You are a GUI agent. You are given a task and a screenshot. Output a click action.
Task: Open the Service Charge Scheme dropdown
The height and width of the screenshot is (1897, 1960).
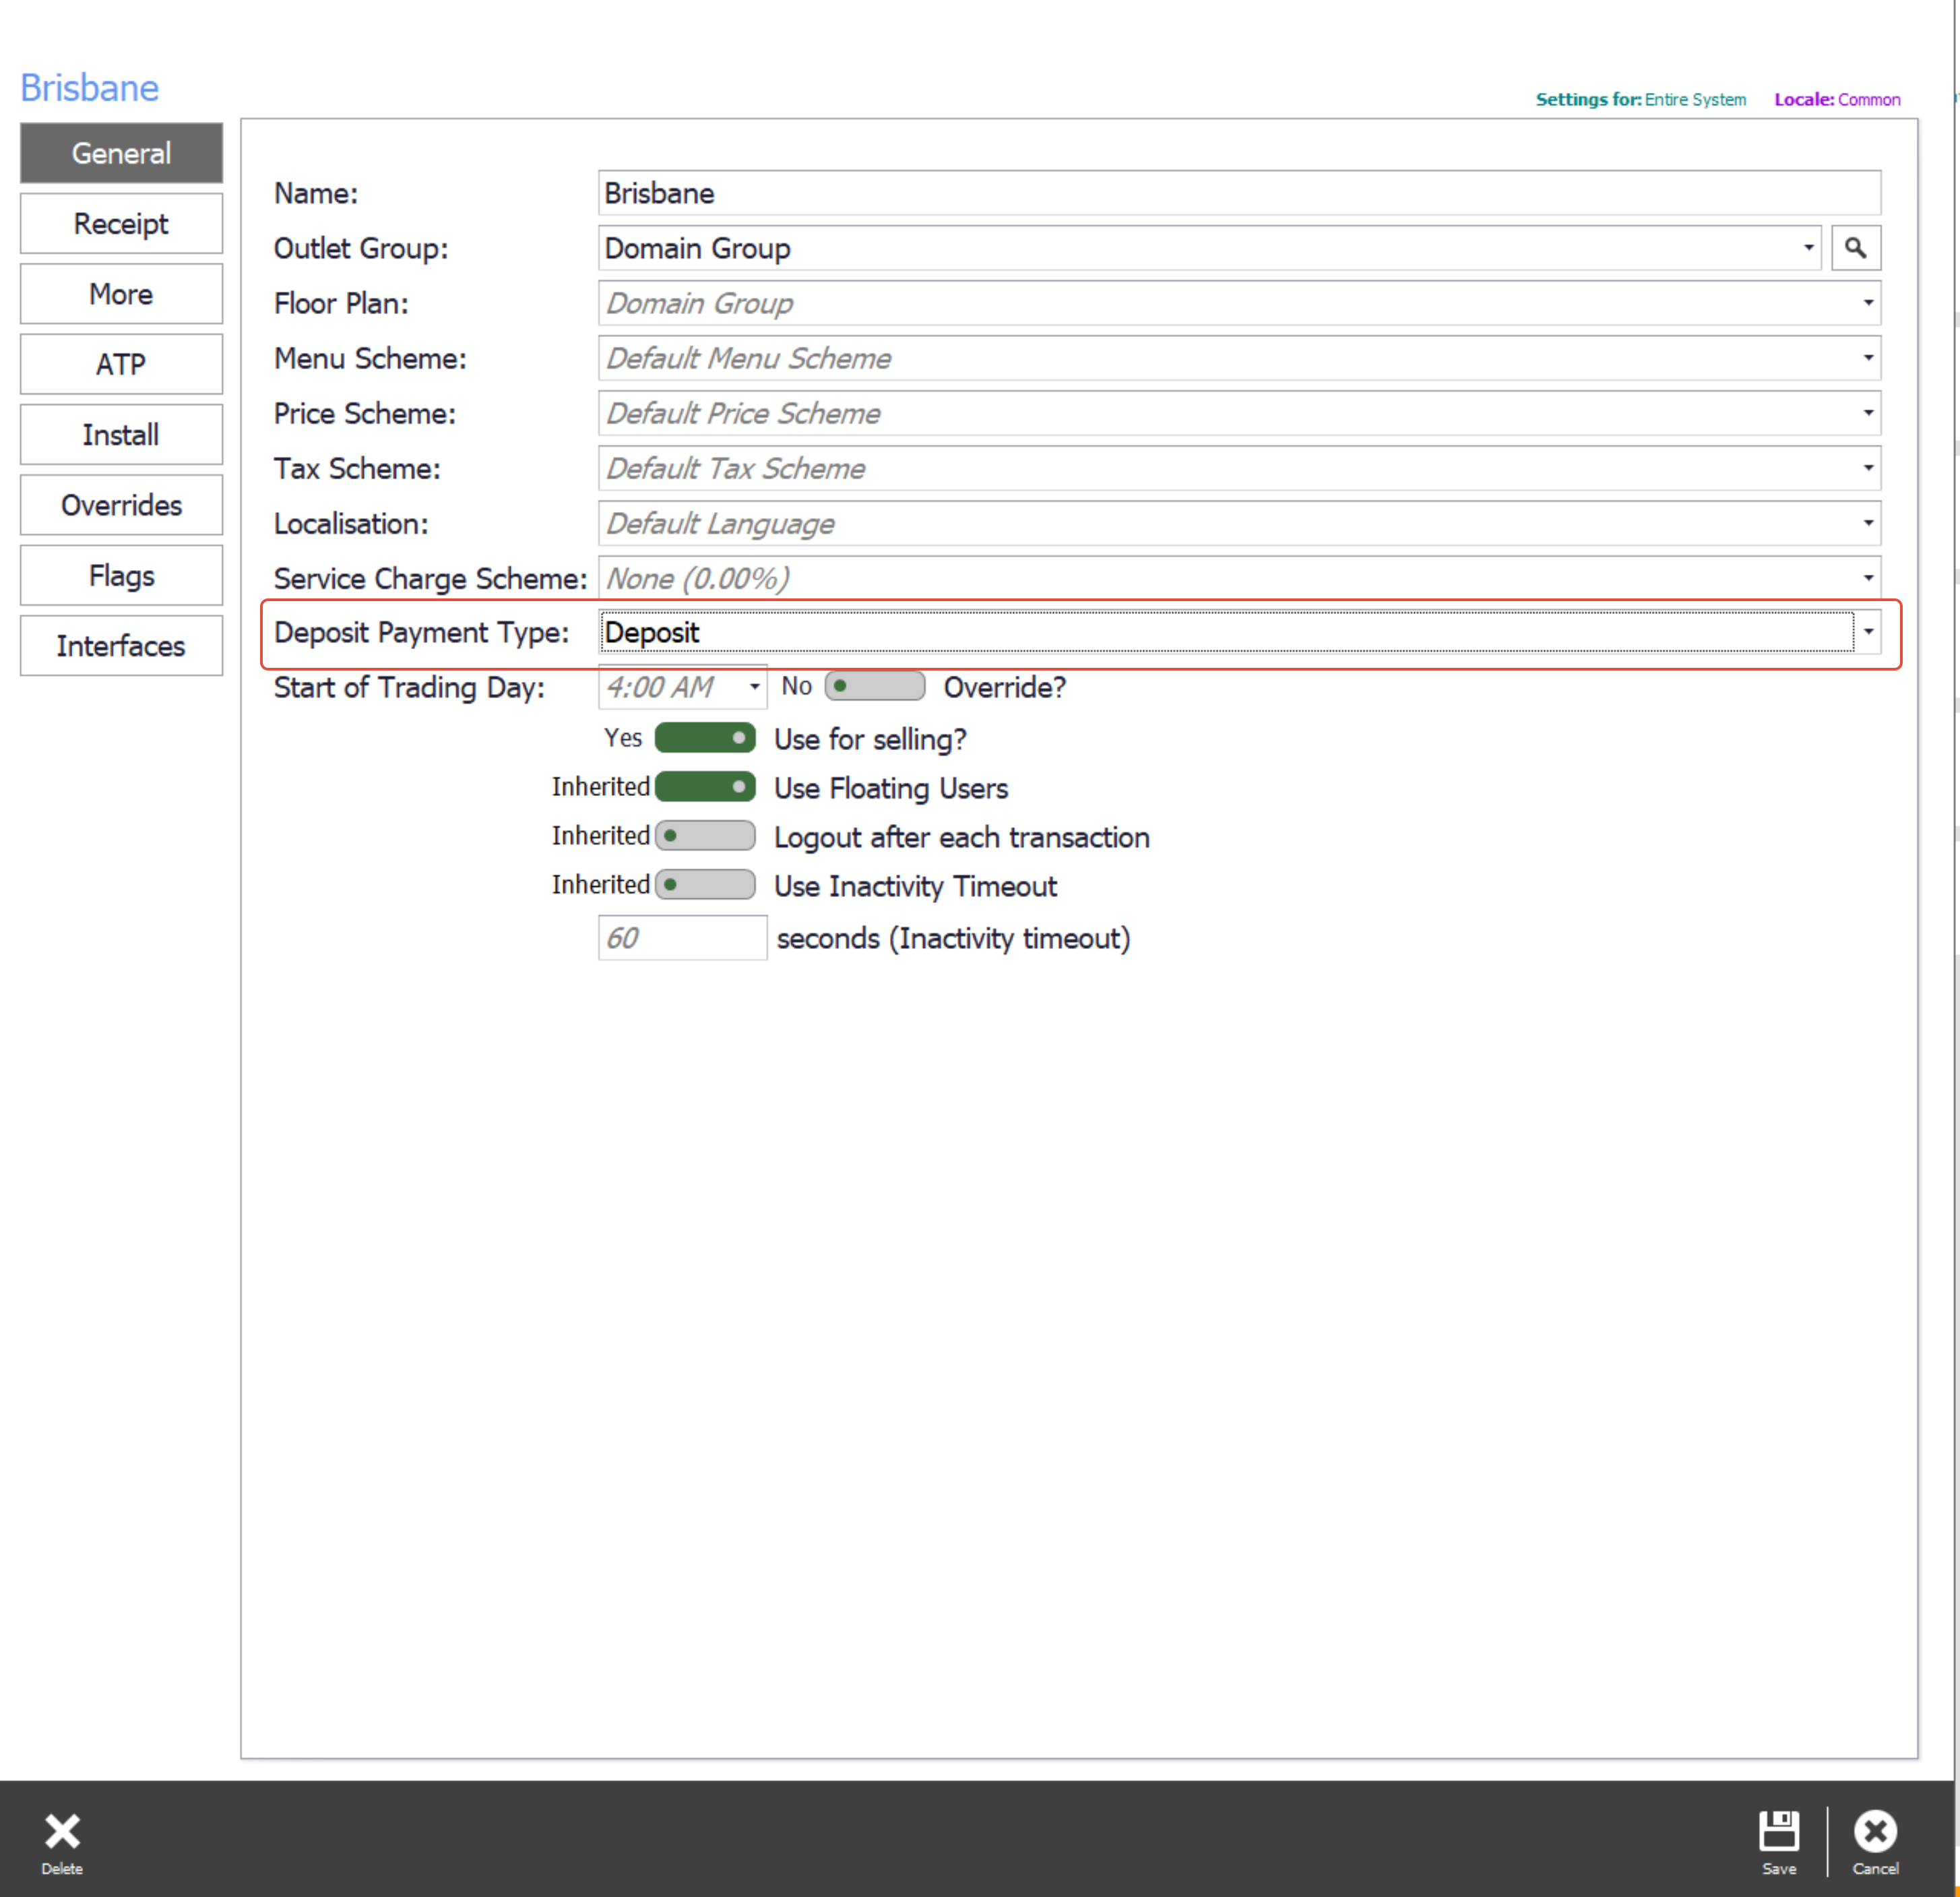pos(1867,578)
